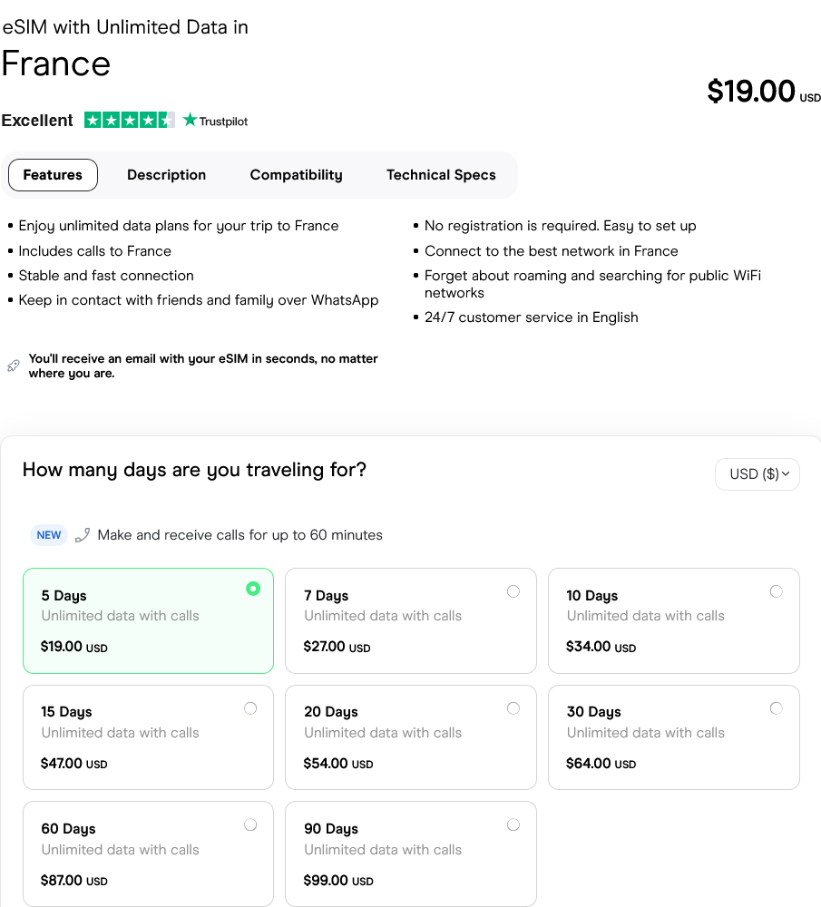
Task: Click the Trustpilot logo icon
Action: [215, 120]
